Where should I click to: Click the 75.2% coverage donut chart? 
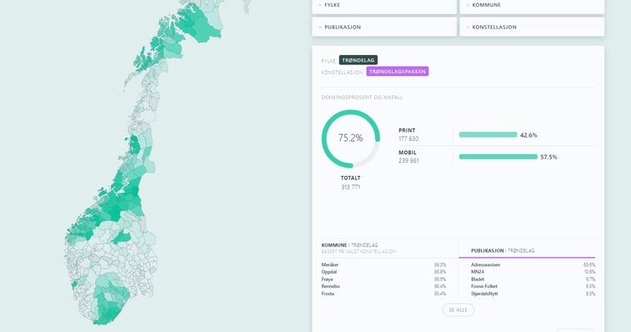point(351,138)
